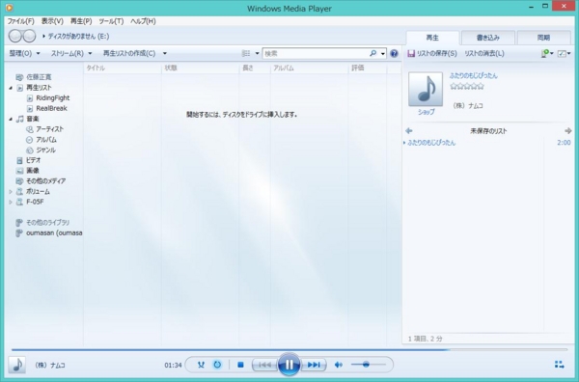This screenshot has height=382, width=579.
Task: Open the search options dropdown arrow
Action: point(383,53)
